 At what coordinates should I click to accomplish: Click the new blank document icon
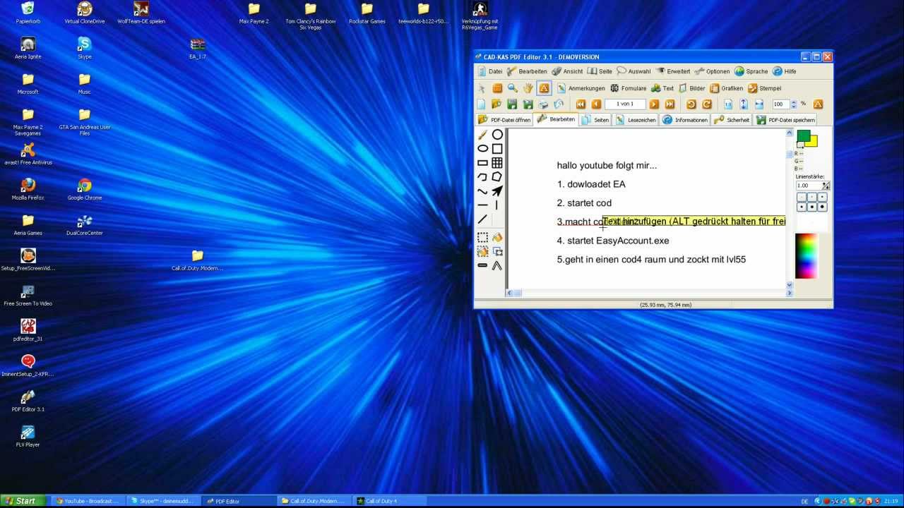[482, 104]
